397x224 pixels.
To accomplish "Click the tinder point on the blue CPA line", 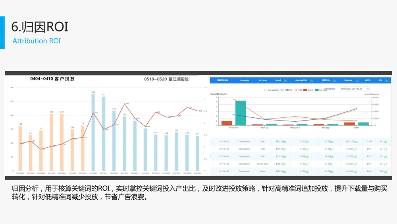I will tap(356, 109).
